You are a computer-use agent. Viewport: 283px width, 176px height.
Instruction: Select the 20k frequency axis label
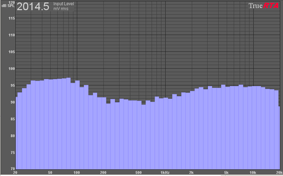coord(279,173)
